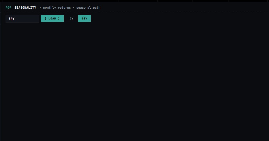The image size is (269, 141).
Task: Click the [ LOAD ] button
Action: click(x=52, y=18)
